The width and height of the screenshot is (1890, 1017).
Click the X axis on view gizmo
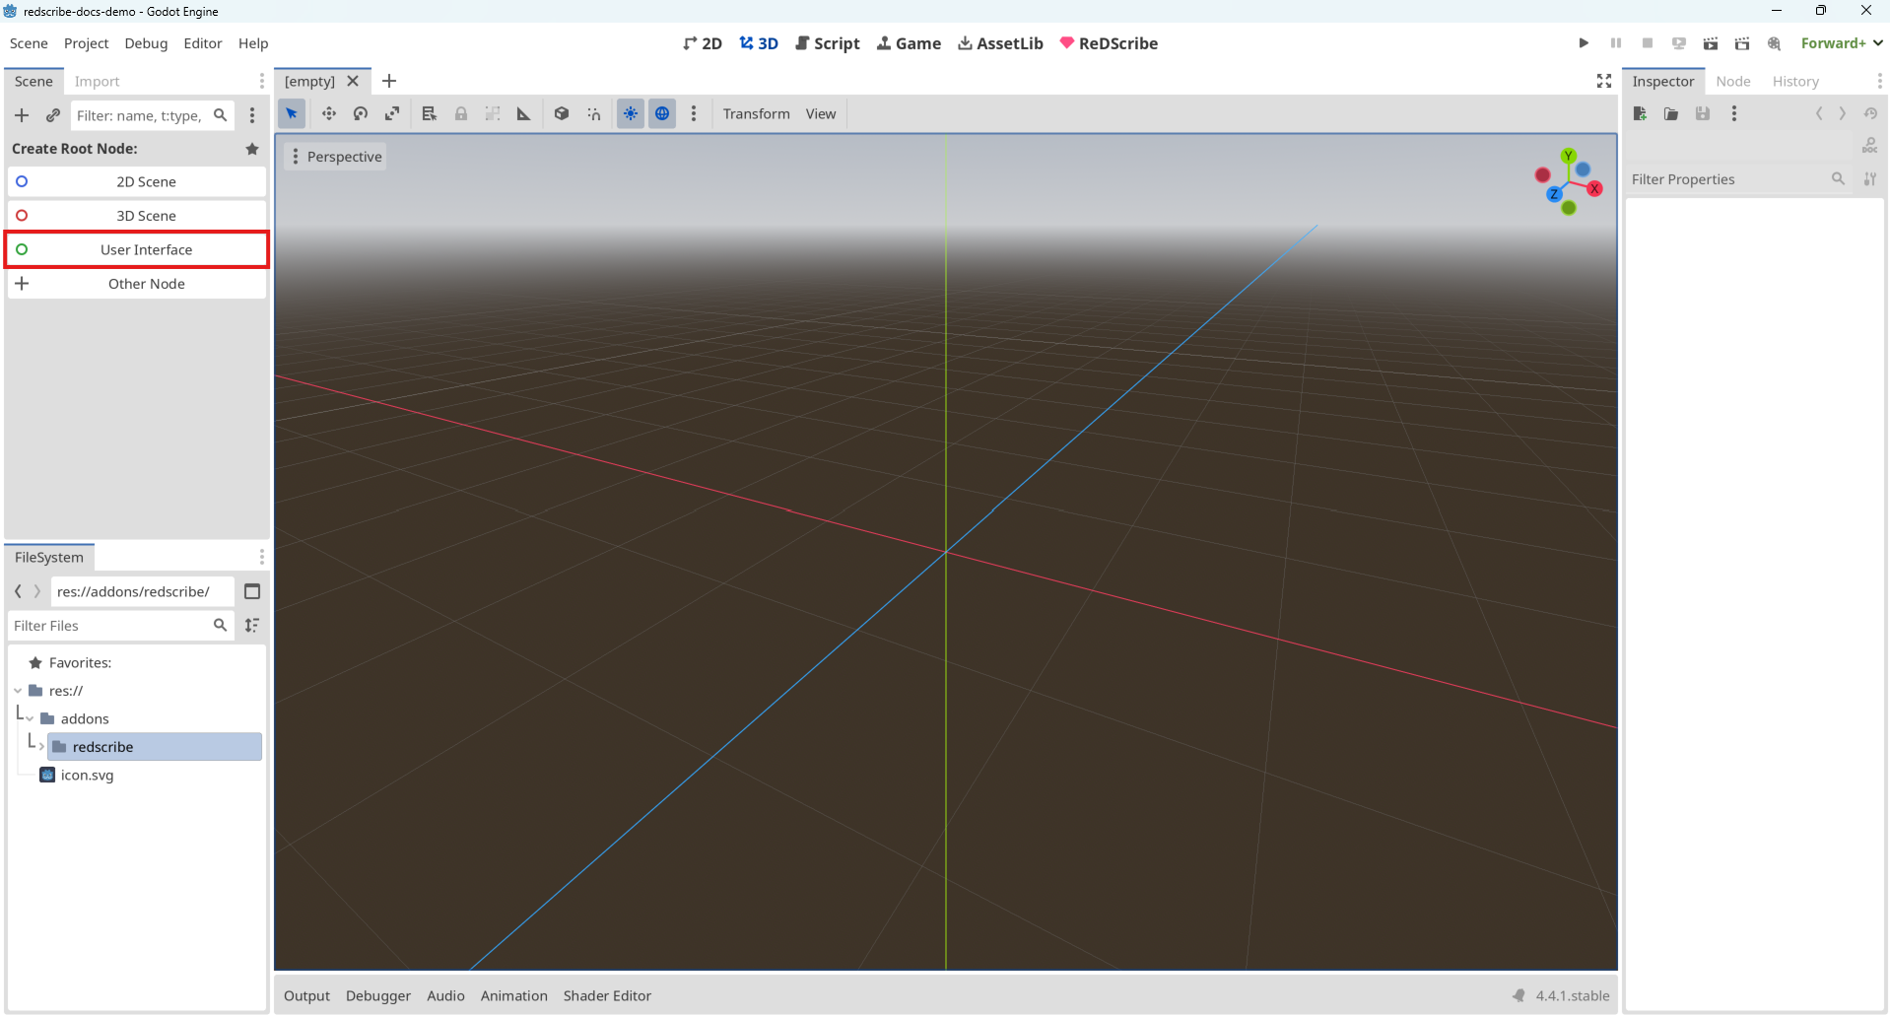point(1594,188)
